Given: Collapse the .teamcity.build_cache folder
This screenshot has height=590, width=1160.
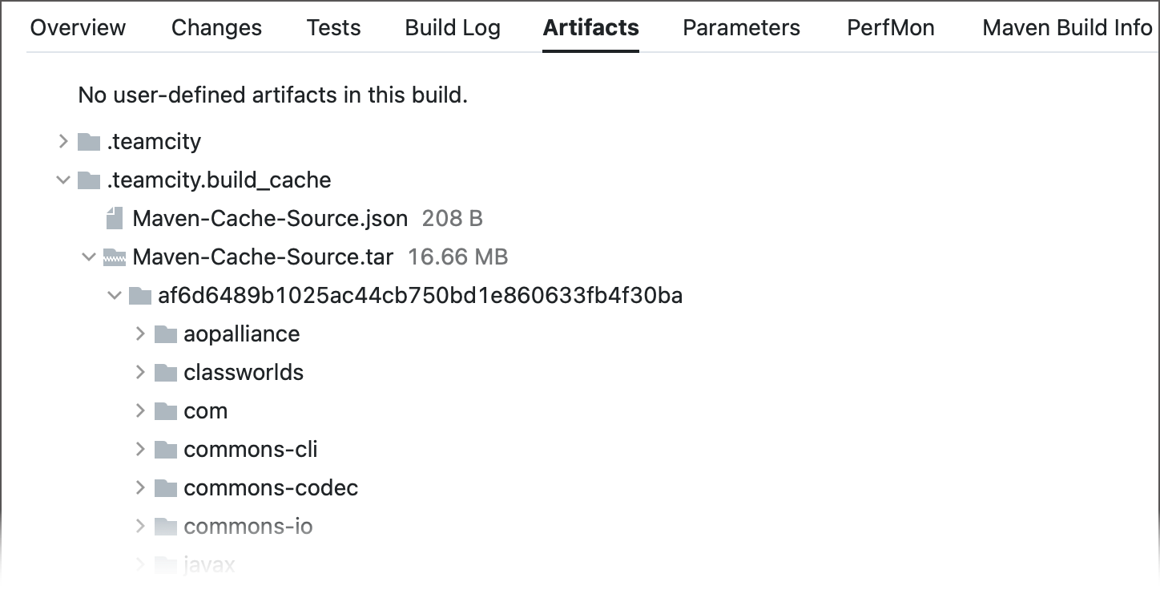Looking at the screenshot, I should coord(62,180).
